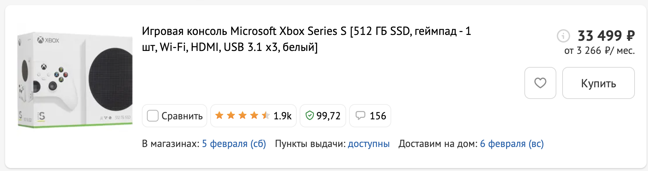The image size is (648, 171).
Task: Click the Сравнить compare label text
Action: pos(182,116)
